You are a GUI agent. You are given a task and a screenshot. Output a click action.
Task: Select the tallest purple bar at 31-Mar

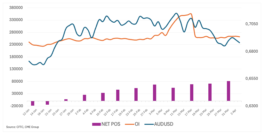[229, 91]
